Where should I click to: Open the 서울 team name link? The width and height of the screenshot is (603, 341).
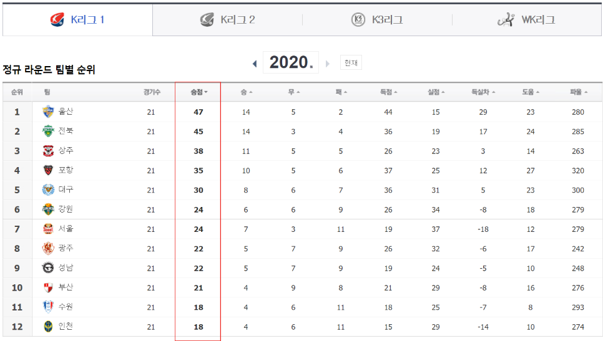pos(66,229)
